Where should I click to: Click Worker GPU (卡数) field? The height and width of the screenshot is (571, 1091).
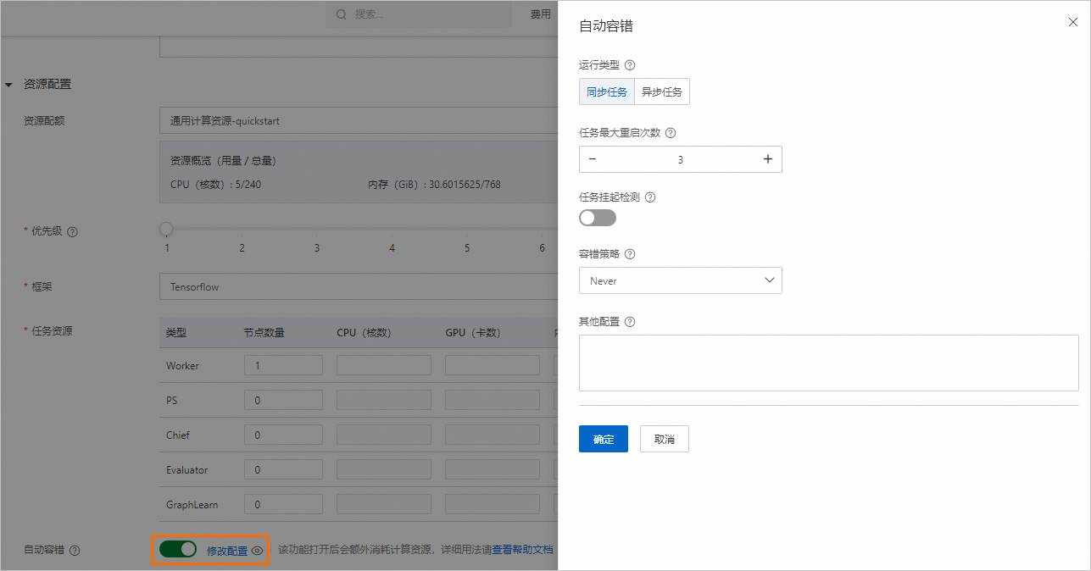(493, 365)
